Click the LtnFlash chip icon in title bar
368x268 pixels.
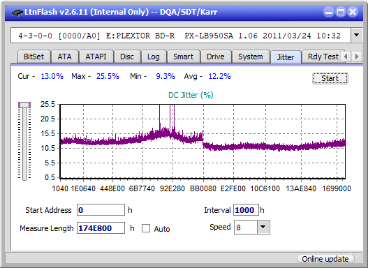(x=17, y=13)
